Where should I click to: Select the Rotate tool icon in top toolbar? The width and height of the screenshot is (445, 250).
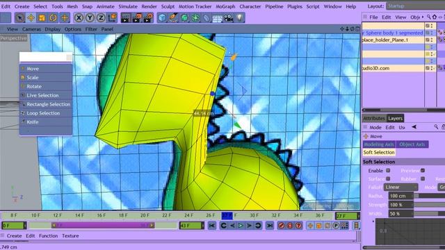tap(53, 18)
